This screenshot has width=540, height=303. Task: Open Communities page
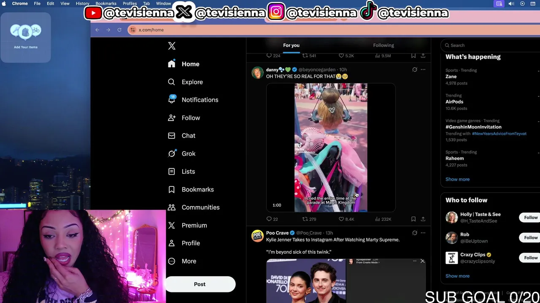coord(194,207)
